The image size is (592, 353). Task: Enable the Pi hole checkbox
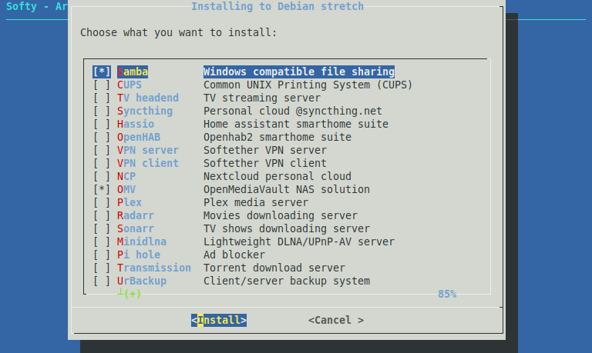point(102,255)
